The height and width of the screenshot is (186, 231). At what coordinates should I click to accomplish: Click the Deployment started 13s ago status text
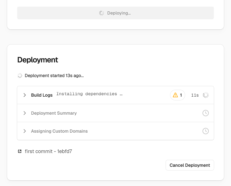click(54, 75)
